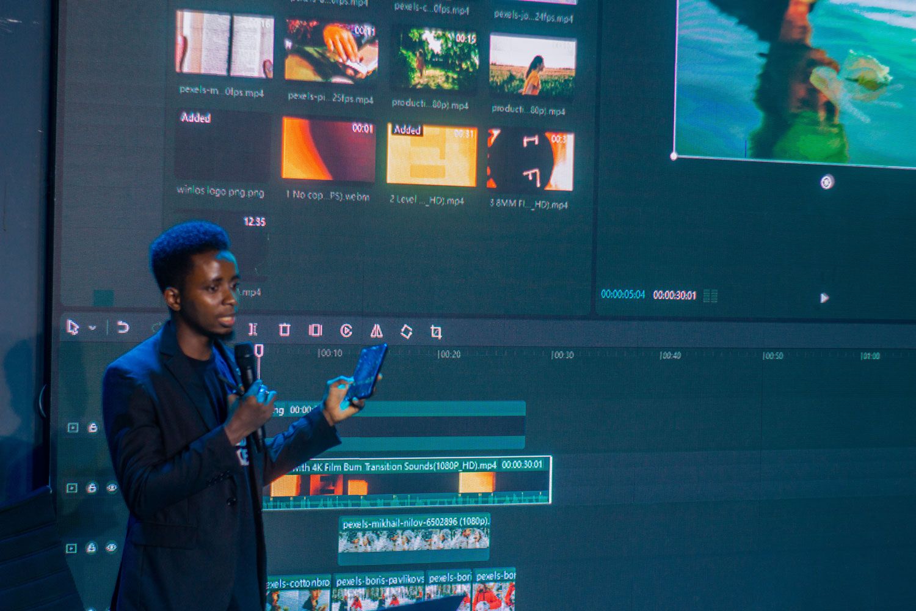Delete the selected clip with trash icon

click(x=284, y=329)
